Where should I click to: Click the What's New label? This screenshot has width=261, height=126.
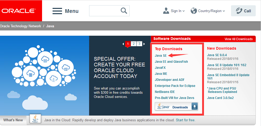13,120
